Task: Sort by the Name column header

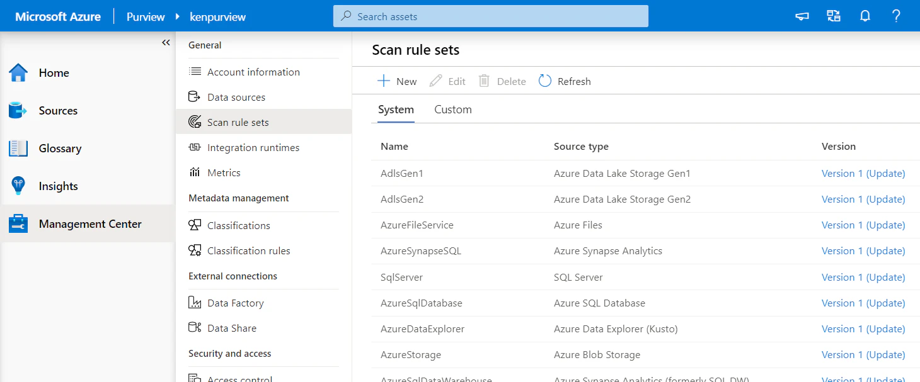Action: click(394, 146)
